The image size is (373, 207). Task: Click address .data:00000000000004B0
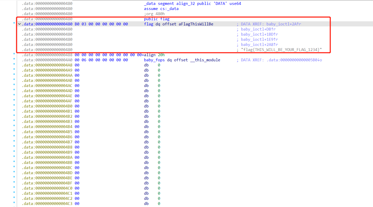pos(47,106)
